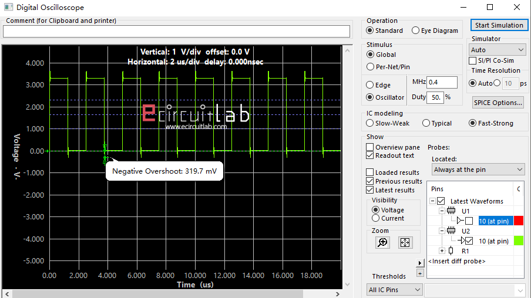Image resolution: width=531 pixels, height=298 pixels.
Task: Switch visibility to Current
Action: point(375,218)
